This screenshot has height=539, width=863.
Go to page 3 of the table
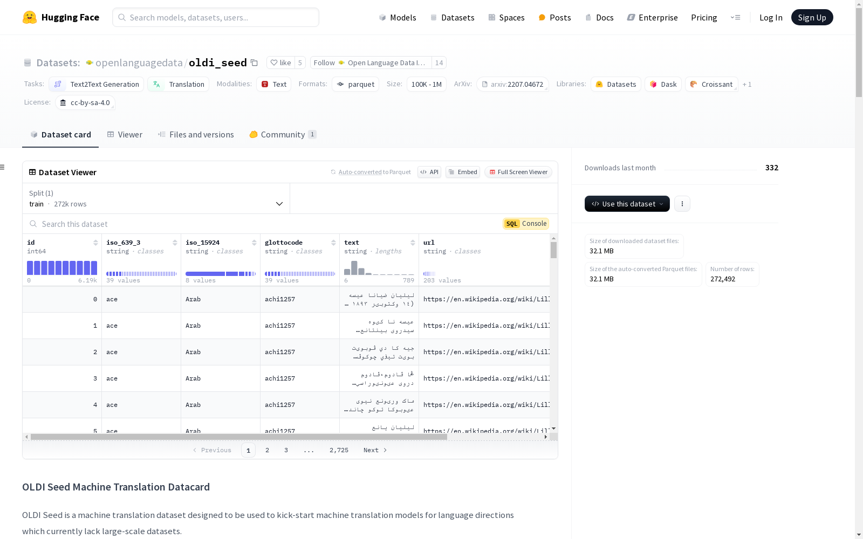pos(286,450)
